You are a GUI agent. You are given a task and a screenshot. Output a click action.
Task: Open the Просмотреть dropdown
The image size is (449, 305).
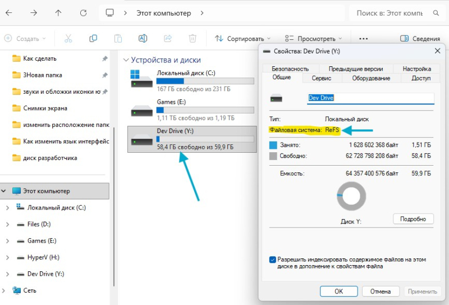click(313, 38)
